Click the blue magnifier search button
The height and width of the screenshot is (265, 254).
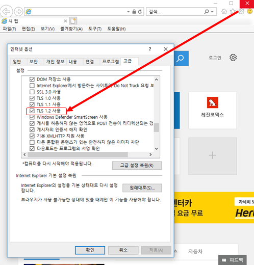tap(181, 59)
